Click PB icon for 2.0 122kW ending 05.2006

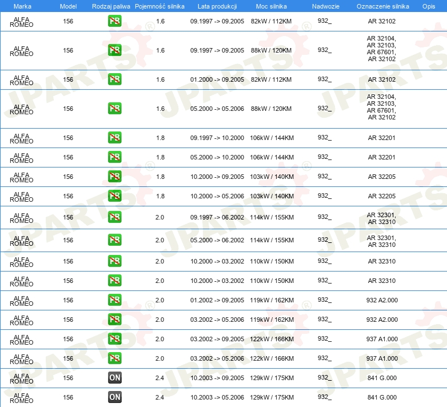pos(115,358)
